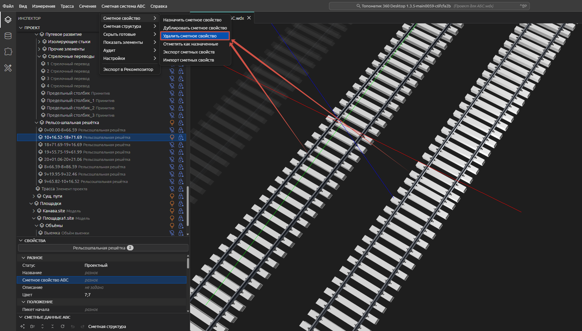
Task: Hide the Рельсо-шпальная решётка group via its bulb
Action: (172, 123)
